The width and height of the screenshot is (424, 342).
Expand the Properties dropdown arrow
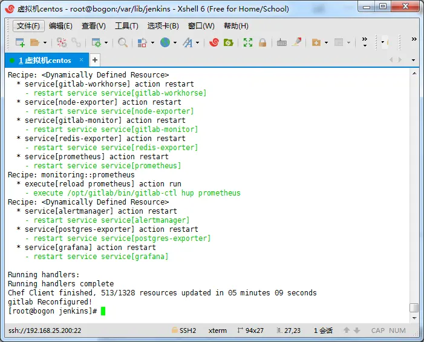tap(106, 43)
